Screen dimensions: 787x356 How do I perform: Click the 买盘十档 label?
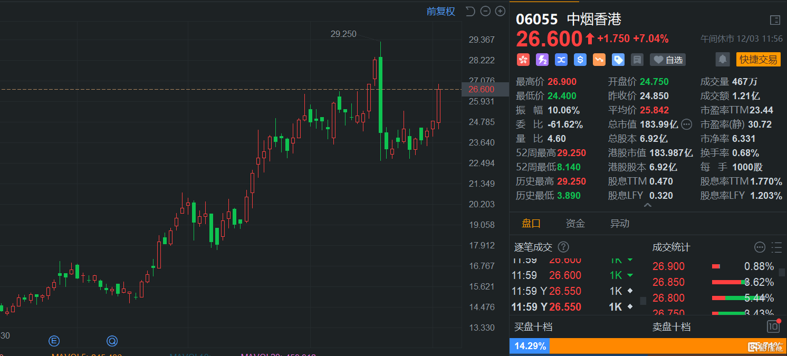[533, 326]
